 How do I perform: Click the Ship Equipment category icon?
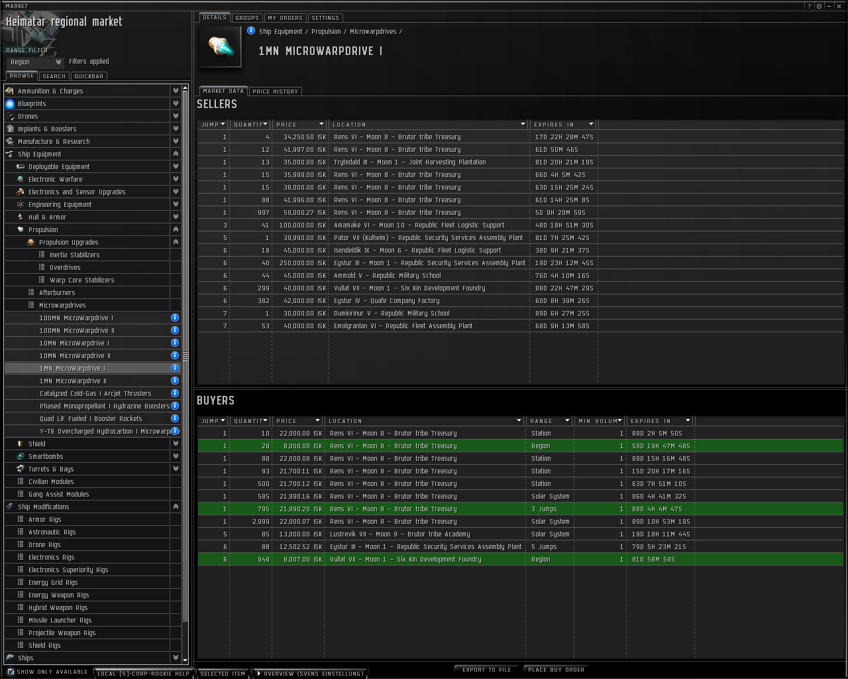point(10,154)
